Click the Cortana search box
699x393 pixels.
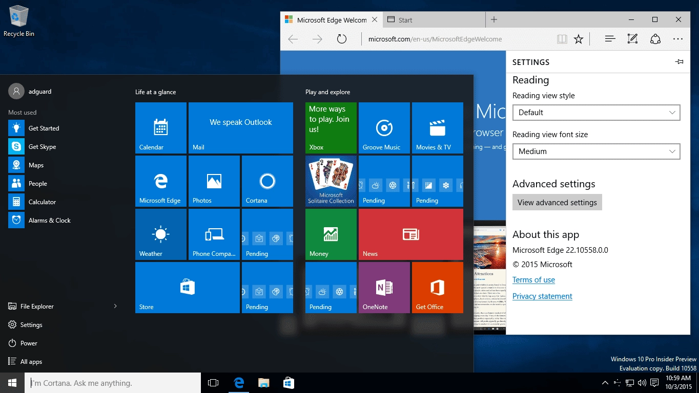pyautogui.click(x=113, y=383)
